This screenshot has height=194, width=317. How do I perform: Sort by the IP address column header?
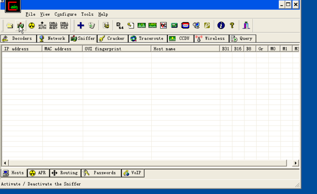pos(22,49)
